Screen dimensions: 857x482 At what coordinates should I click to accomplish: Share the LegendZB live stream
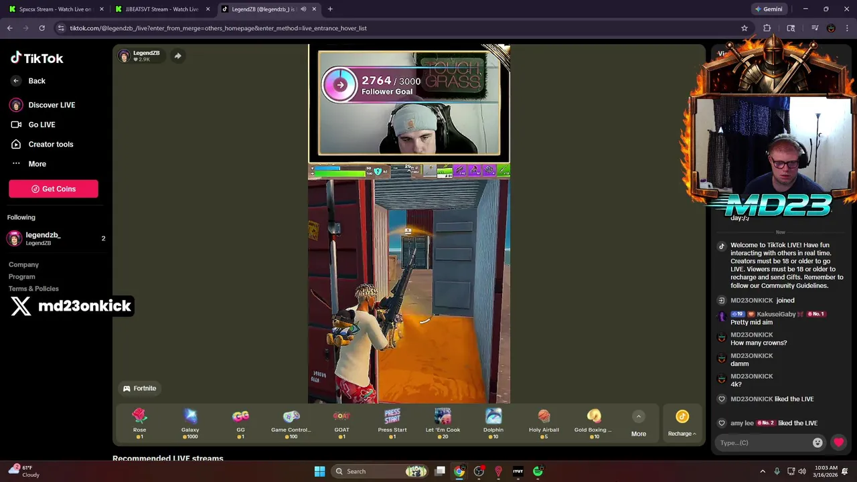177,56
